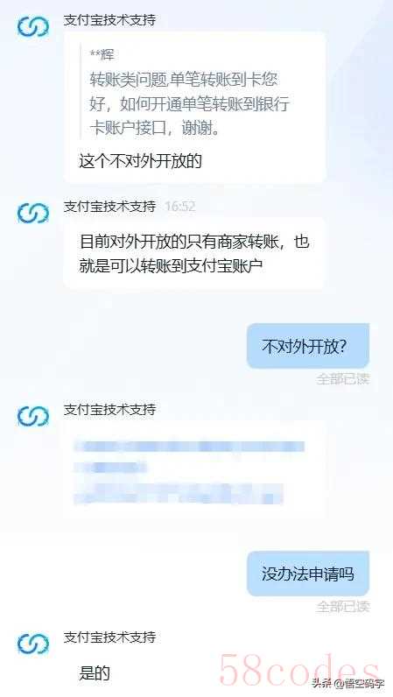Select the blue 没办法申请吗 message bubble
Viewport: 393px width, 697px height.
tap(308, 574)
